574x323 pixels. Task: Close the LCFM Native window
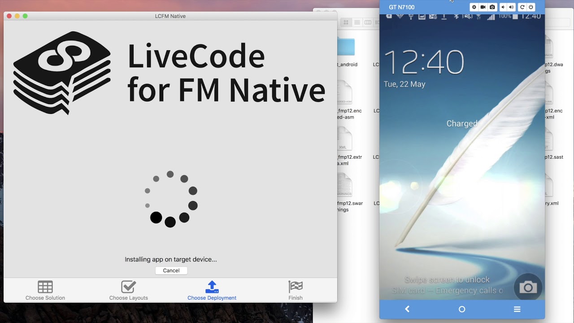pyautogui.click(x=9, y=16)
